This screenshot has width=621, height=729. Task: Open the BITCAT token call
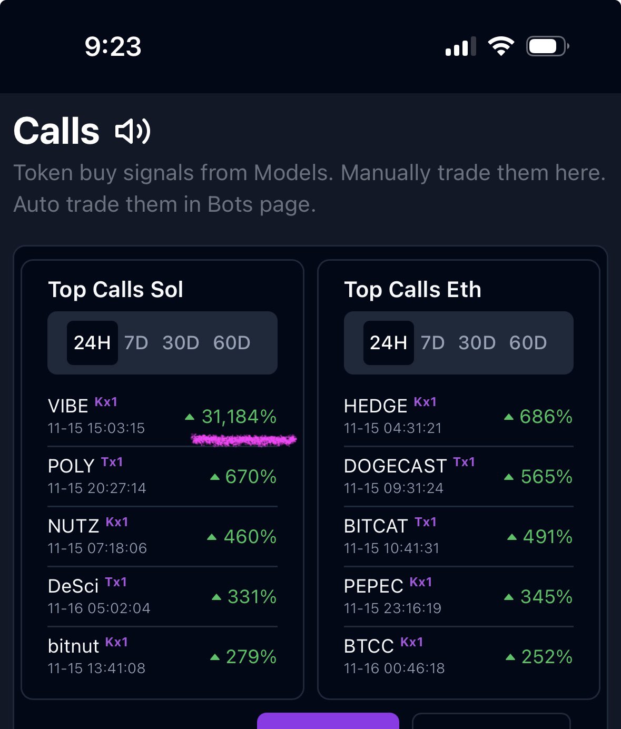pos(458,537)
